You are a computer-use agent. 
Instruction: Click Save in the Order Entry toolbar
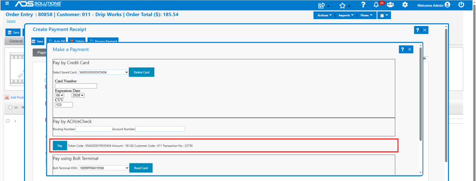pos(13,33)
